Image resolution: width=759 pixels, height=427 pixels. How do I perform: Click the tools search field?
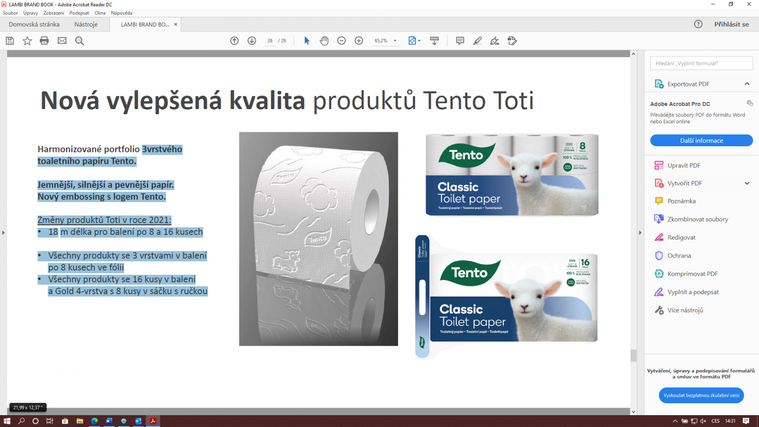point(701,63)
